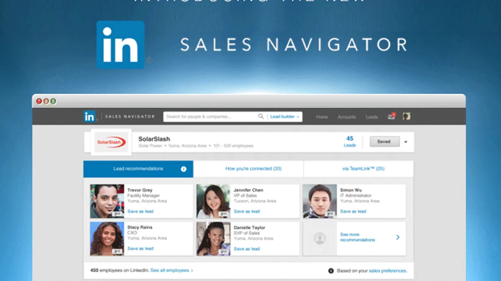
Task: Go to Home in navigation
Action: pyautogui.click(x=322, y=117)
